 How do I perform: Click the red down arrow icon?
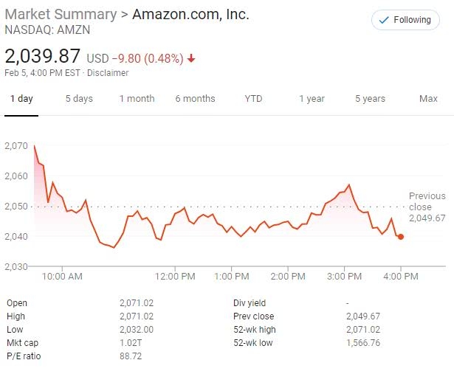(x=191, y=58)
